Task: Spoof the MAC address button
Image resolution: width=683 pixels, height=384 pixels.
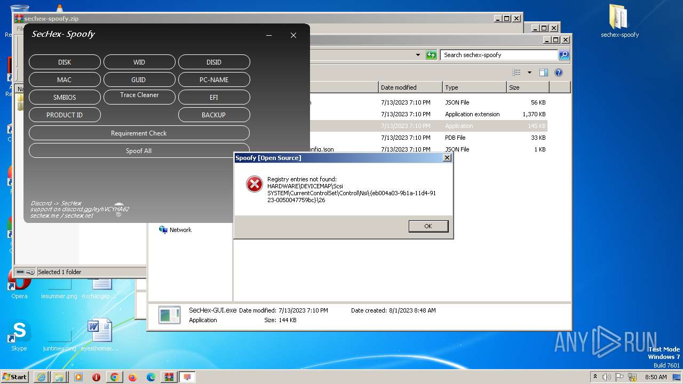Action: pyautogui.click(x=65, y=79)
